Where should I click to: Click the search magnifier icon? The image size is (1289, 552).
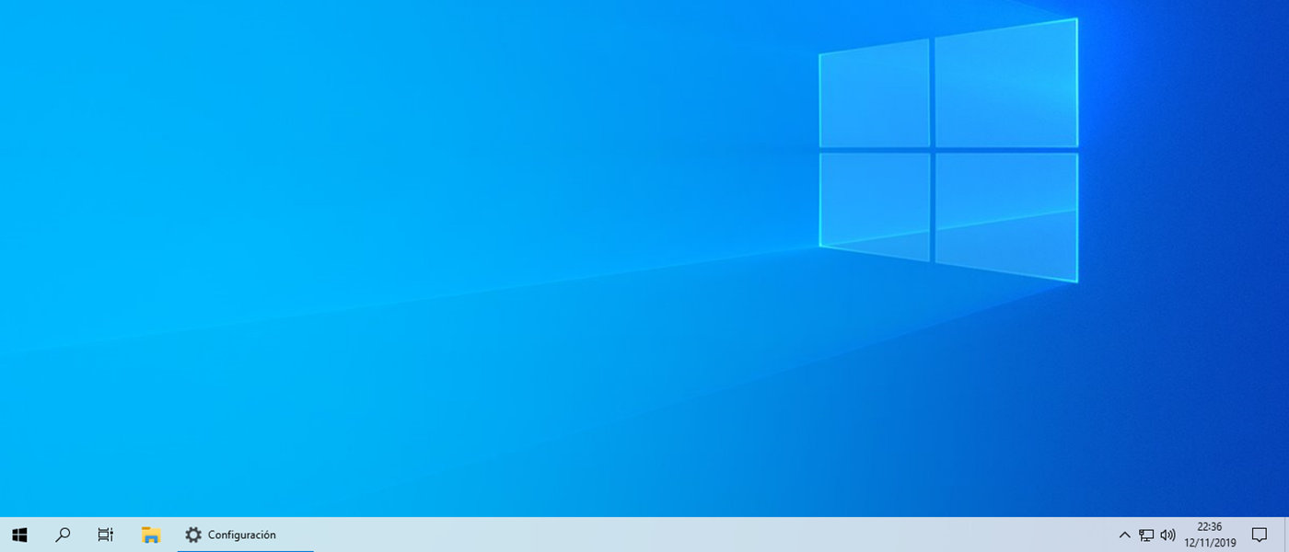click(x=63, y=534)
